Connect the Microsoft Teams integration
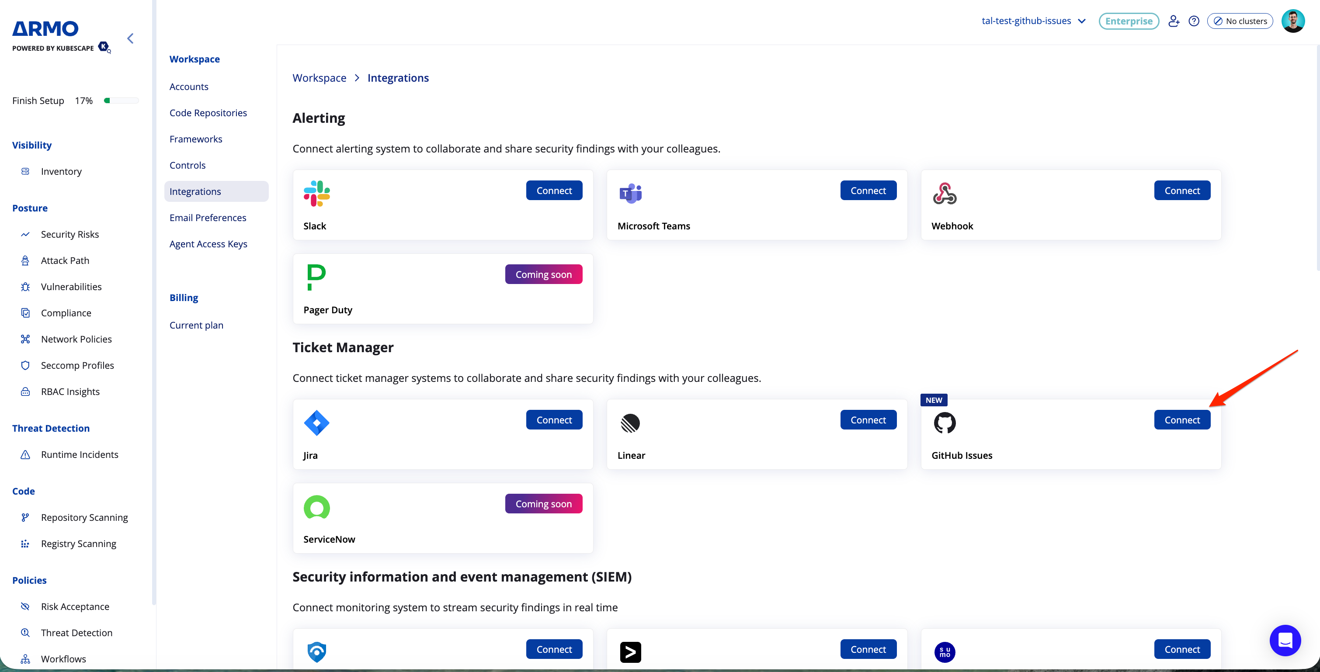Image resolution: width=1320 pixels, height=672 pixels. pos(868,190)
